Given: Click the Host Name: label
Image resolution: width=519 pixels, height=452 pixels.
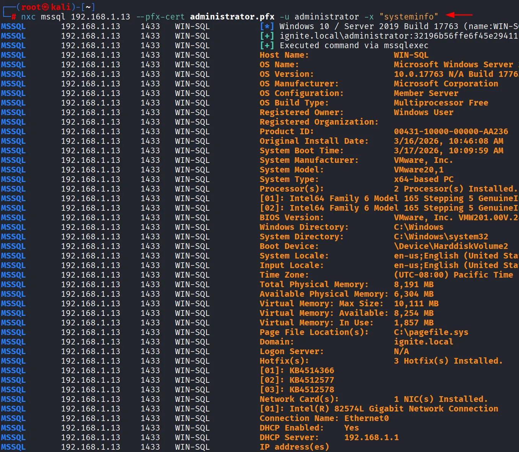Looking at the screenshot, I should pos(284,55).
